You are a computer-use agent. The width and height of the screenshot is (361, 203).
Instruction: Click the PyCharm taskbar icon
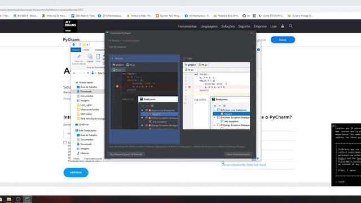tap(28, 199)
